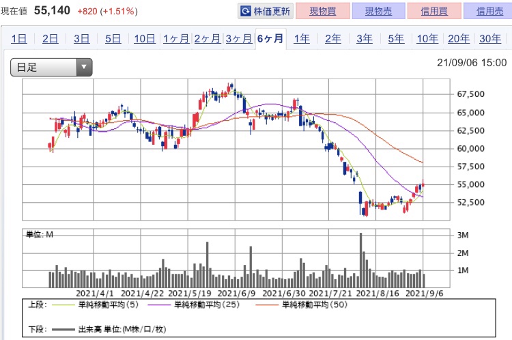This screenshot has width=512, height=340.
Task: Click the tallest volume bar near 2021/8/16
Action: coord(361,260)
